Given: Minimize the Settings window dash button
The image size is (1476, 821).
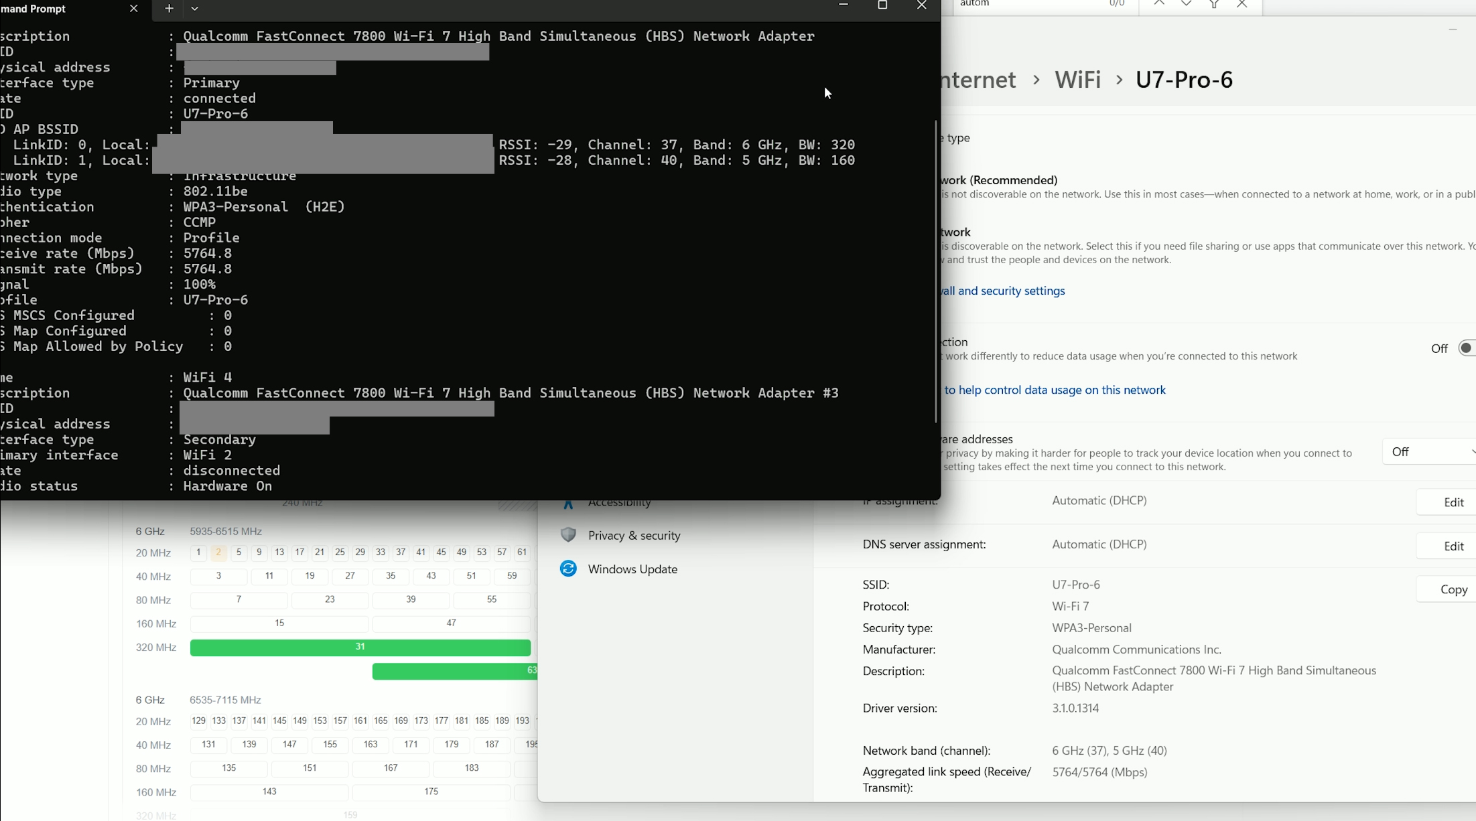Looking at the screenshot, I should (1453, 29).
